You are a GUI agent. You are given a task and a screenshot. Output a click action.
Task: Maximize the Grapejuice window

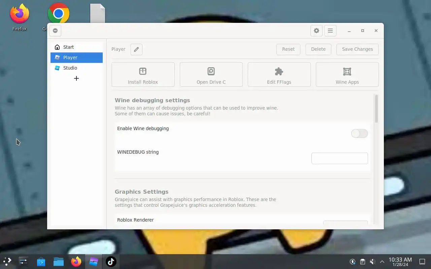pos(363,31)
